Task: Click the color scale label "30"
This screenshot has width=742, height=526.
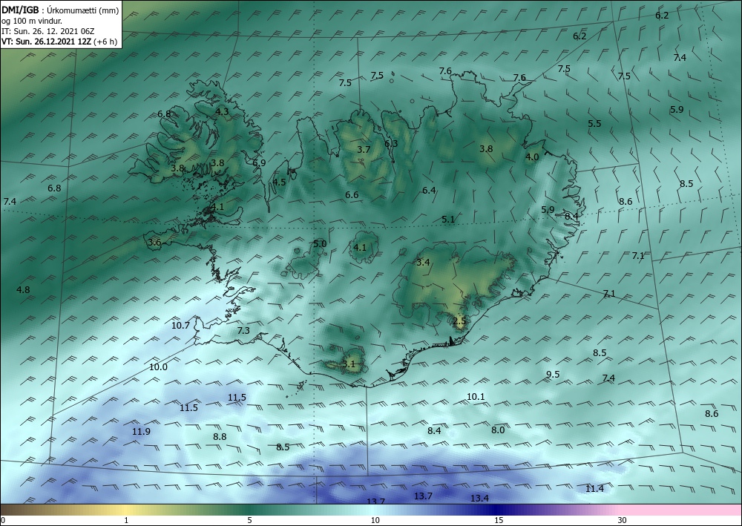Action: click(622, 521)
